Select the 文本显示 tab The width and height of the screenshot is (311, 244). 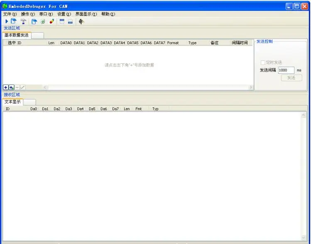coord(13,102)
